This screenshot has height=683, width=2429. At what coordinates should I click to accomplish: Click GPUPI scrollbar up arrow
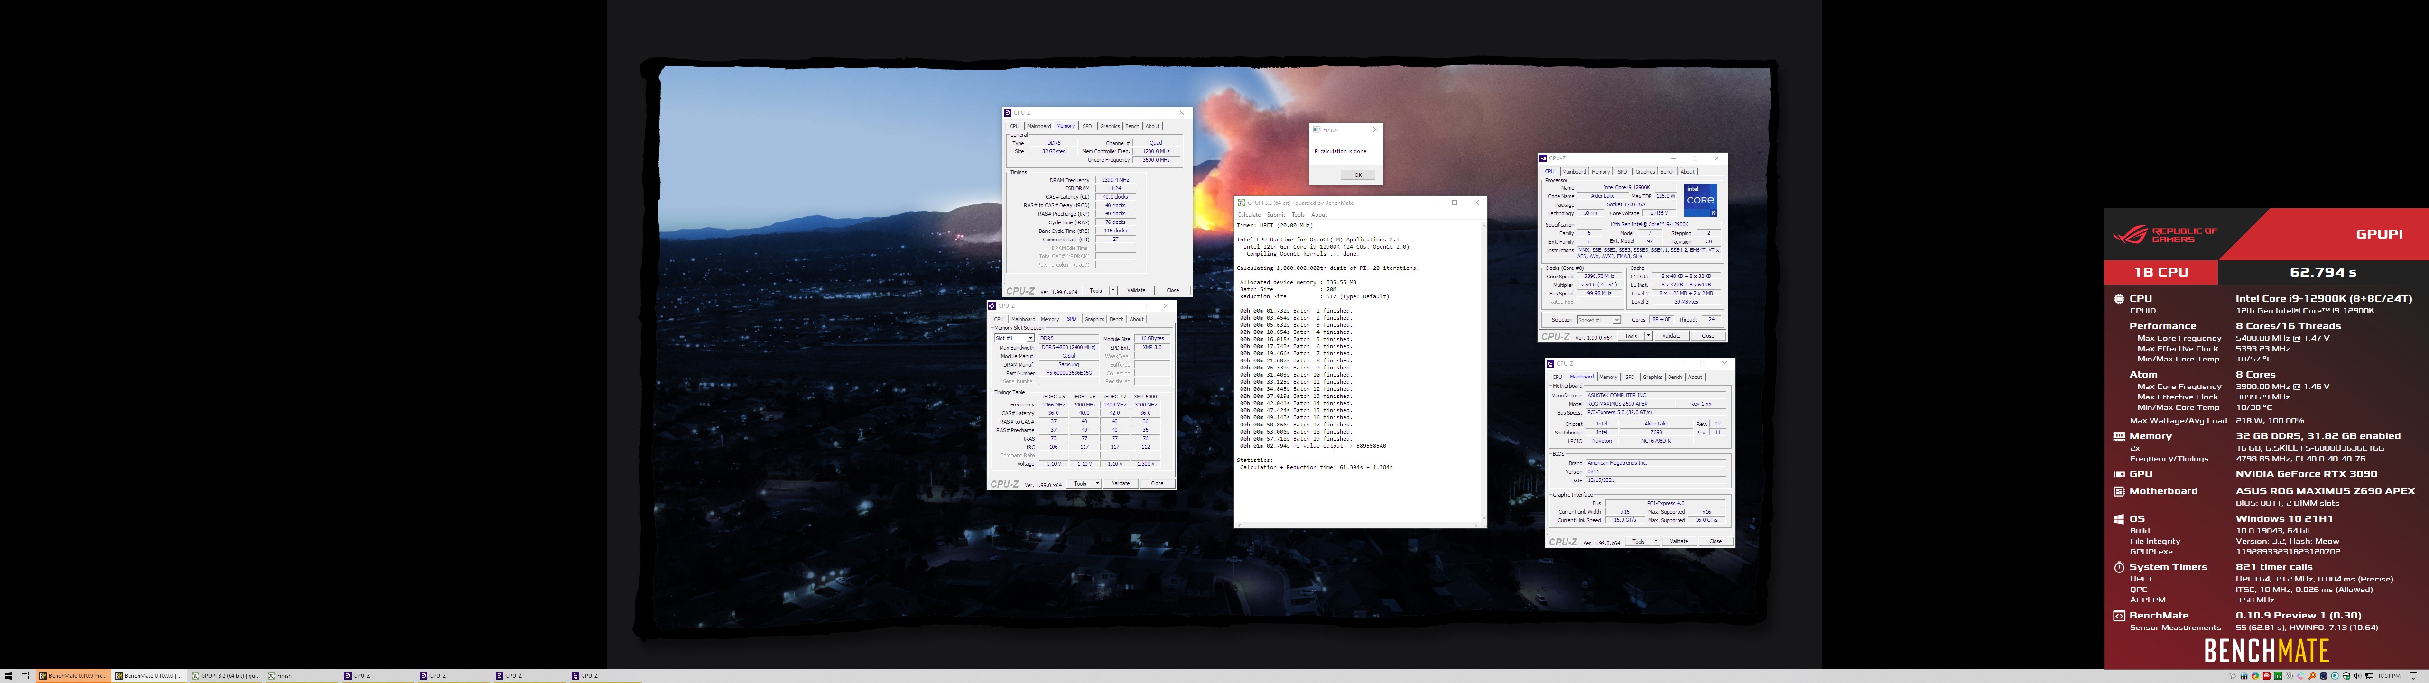click(x=1483, y=225)
